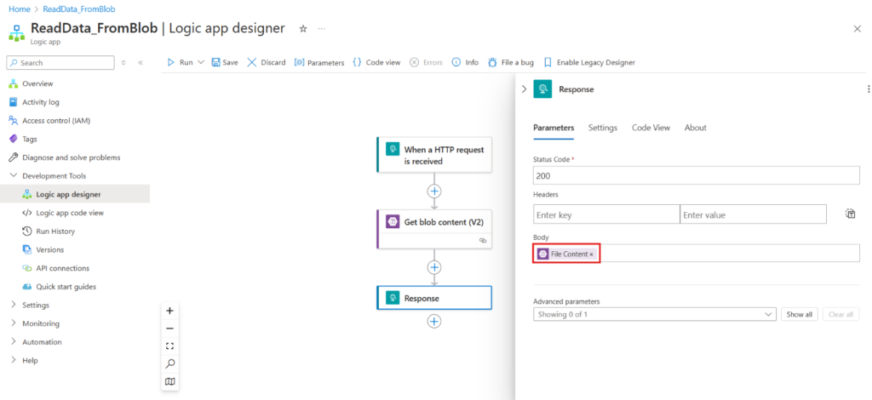872x400 pixels.
Task: Collapse the Development Tools section
Action: click(14, 175)
